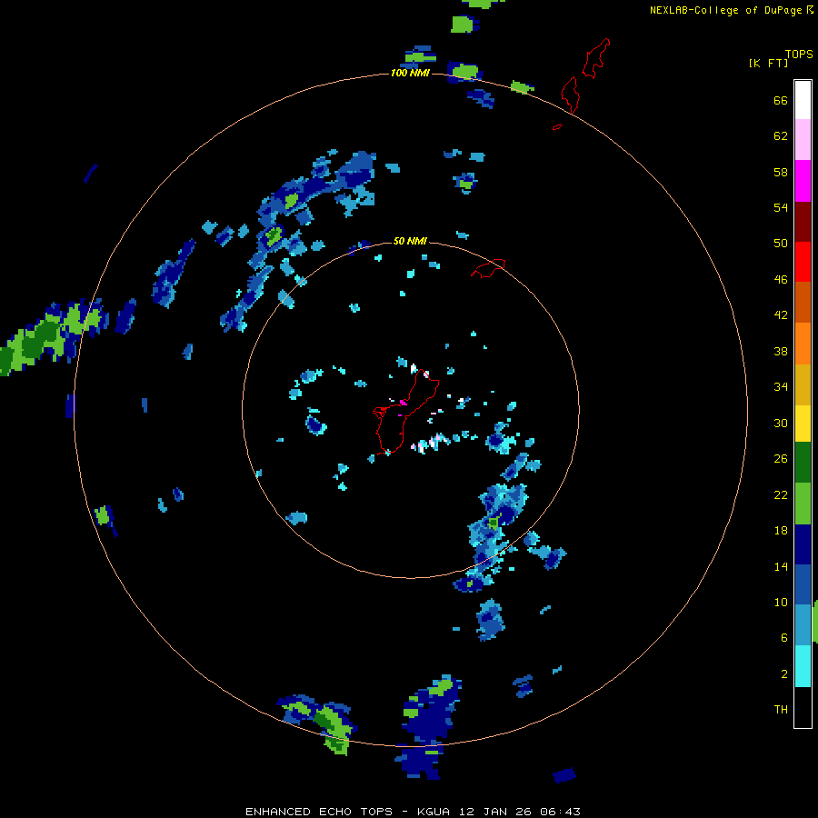The height and width of the screenshot is (818, 818).
Task: Click the 6 legend value
Action: click(x=784, y=638)
